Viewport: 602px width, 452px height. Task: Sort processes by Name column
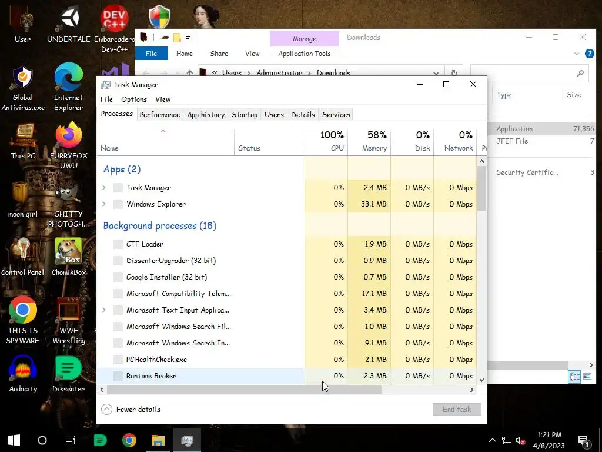tap(165, 141)
